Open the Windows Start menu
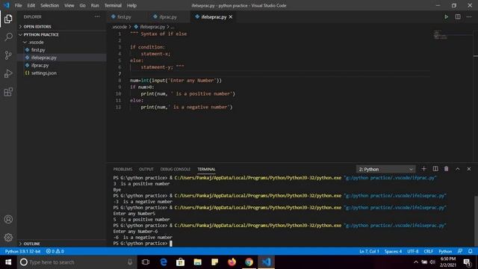478x269 pixels. click(8, 262)
